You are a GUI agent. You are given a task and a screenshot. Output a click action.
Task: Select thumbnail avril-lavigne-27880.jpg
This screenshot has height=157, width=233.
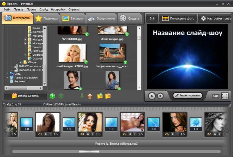pyautogui.click(x=72, y=53)
